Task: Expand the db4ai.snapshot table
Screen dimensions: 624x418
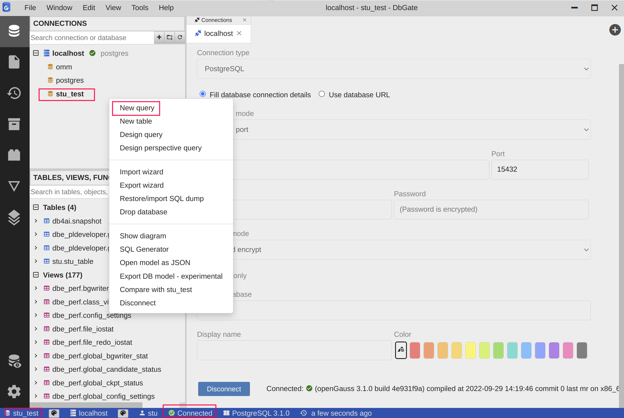Action: [x=36, y=221]
